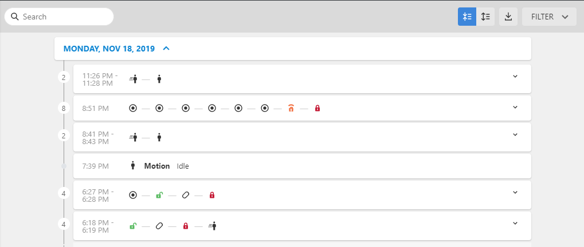Click the first panel sensor icon at 8:51 PM
The width and height of the screenshot is (584, 247).
tap(133, 108)
